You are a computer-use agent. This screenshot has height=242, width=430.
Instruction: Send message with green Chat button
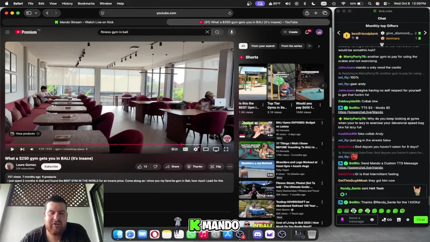point(421,220)
